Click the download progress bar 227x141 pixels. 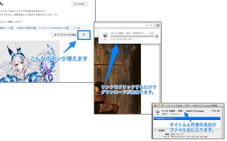132,36
